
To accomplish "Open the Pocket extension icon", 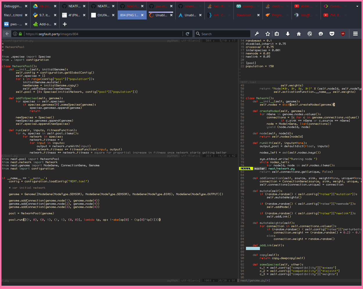I will click(332, 34).
